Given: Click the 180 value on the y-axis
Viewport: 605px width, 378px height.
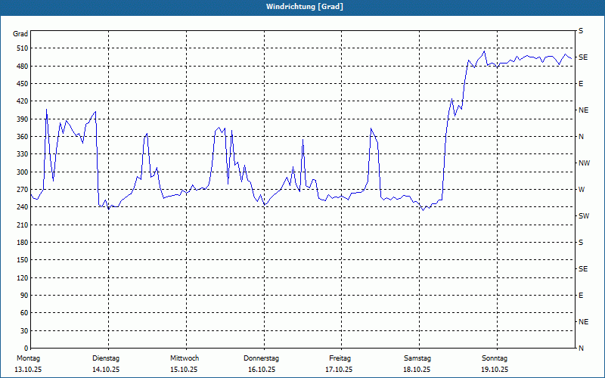Looking at the screenshot, I should click(x=20, y=243).
